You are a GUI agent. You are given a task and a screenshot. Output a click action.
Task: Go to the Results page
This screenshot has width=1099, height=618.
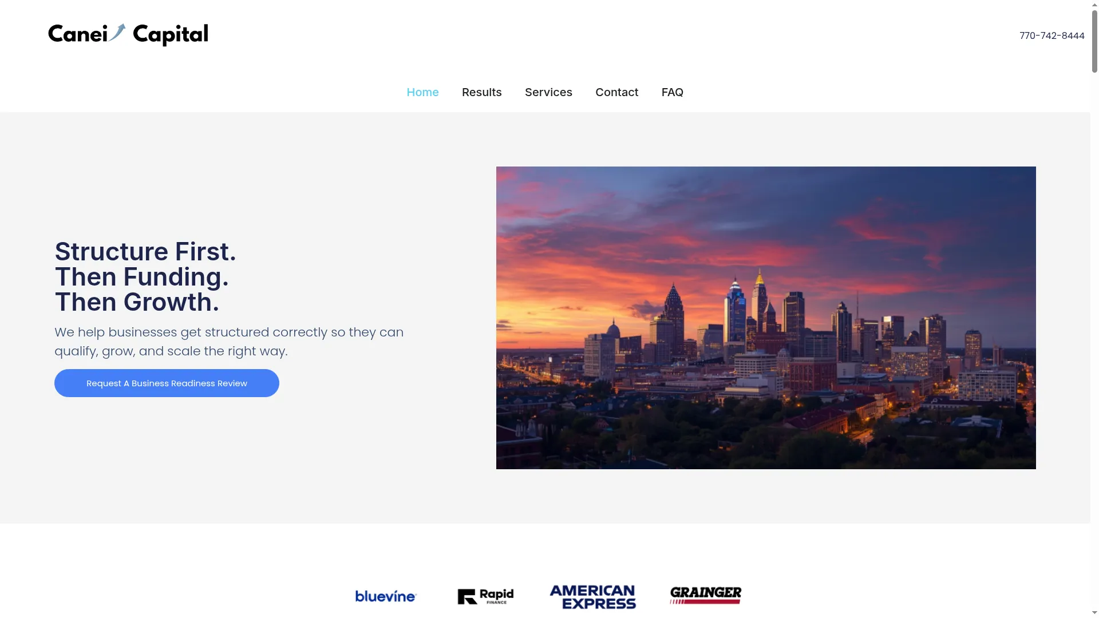pos(481,92)
